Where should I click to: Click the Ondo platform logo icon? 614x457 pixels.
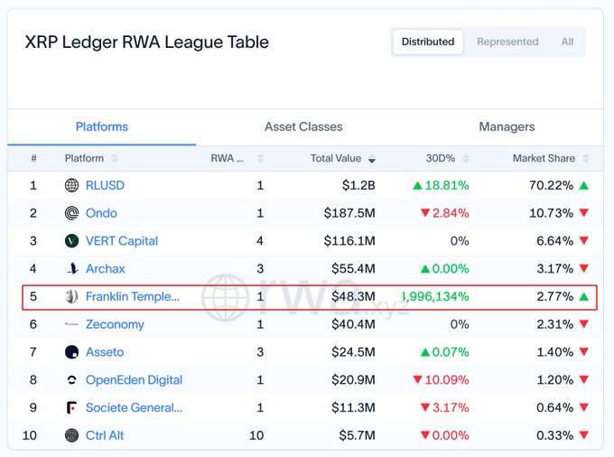[71, 213]
